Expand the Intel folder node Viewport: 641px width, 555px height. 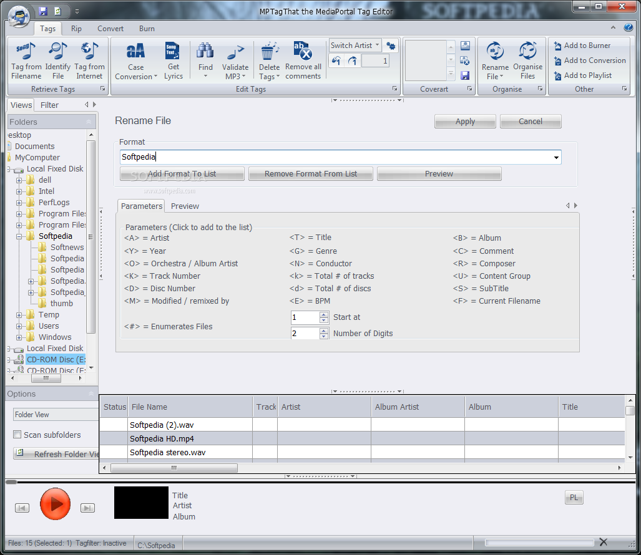[19, 191]
